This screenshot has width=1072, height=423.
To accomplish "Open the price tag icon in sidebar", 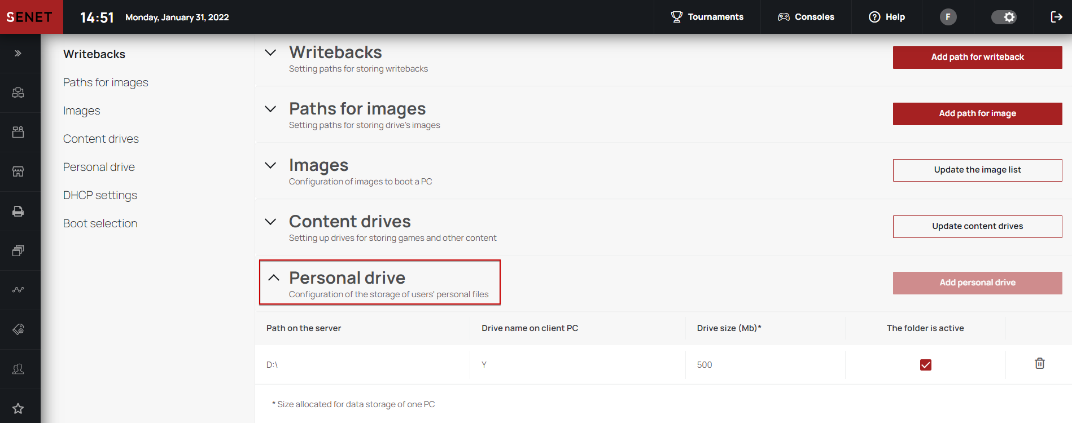I will tap(18, 329).
